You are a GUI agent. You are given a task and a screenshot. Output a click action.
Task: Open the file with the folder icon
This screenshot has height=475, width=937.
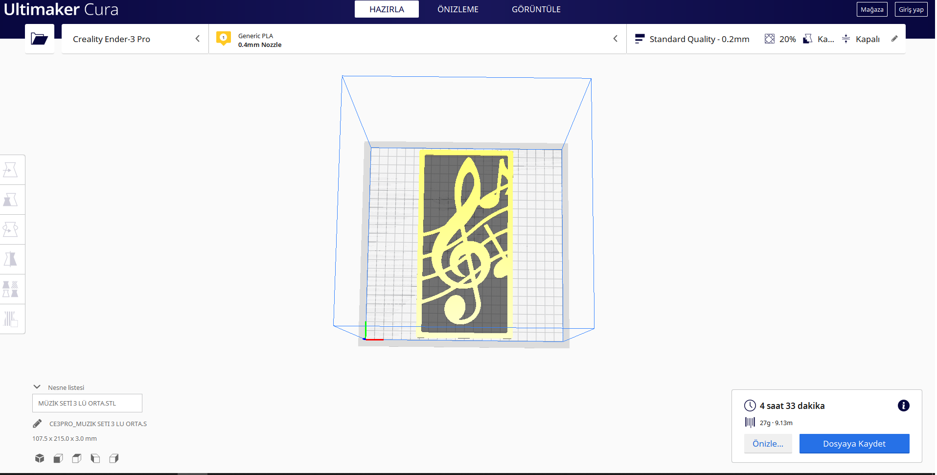[x=39, y=38]
